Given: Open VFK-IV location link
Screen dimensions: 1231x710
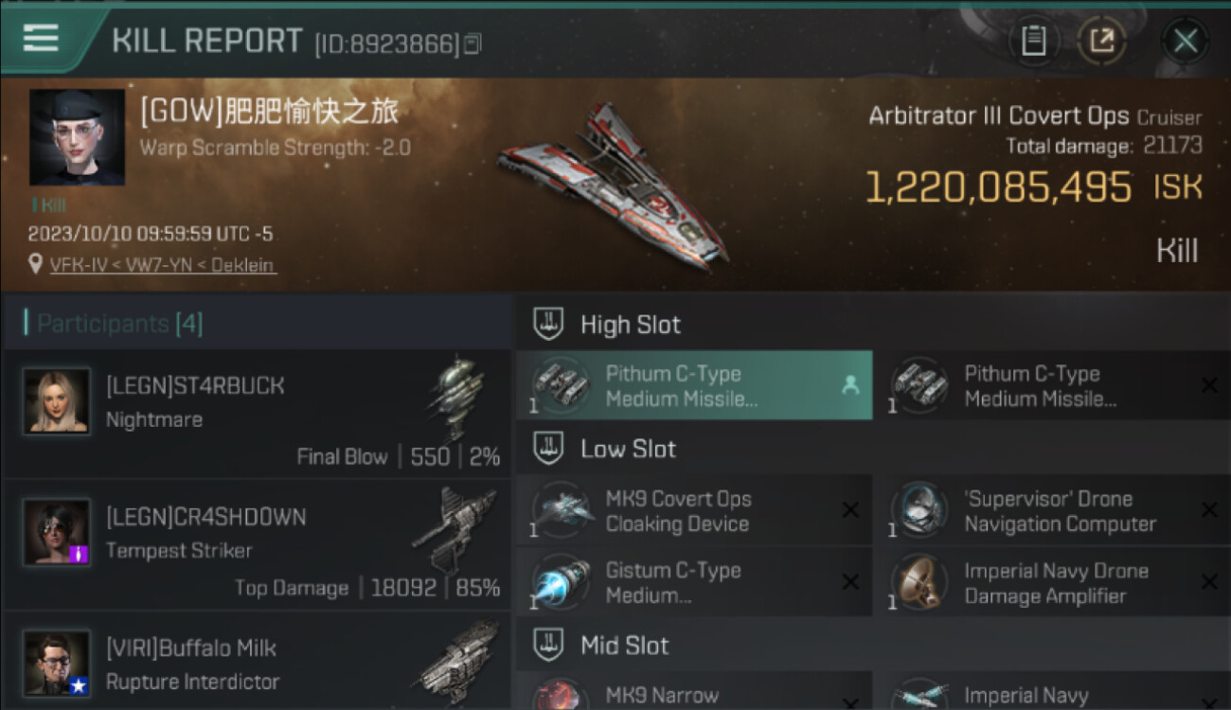Looking at the screenshot, I should pyautogui.click(x=163, y=265).
